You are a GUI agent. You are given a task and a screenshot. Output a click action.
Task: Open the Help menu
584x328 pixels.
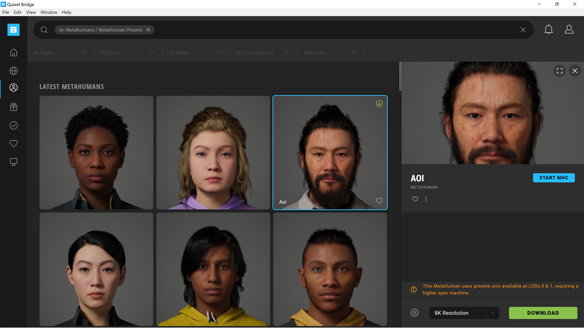67,12
